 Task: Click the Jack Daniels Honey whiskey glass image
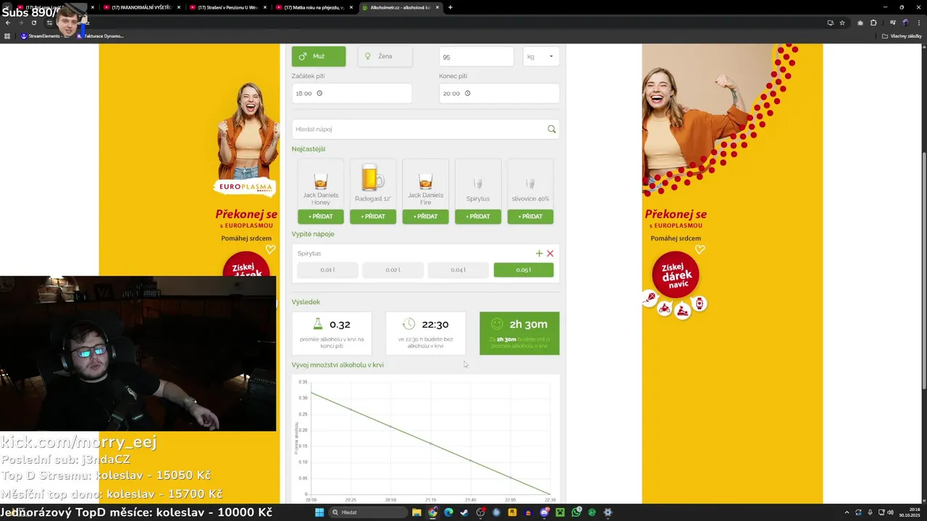321,181
